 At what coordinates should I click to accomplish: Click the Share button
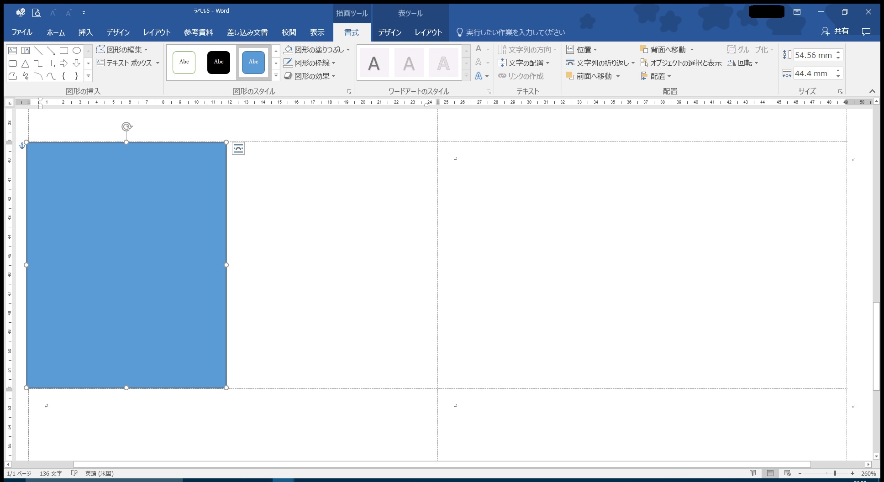(835, 31)
